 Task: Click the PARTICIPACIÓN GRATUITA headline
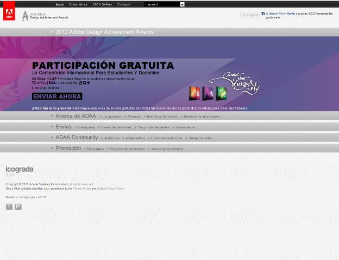pos(103,66)
